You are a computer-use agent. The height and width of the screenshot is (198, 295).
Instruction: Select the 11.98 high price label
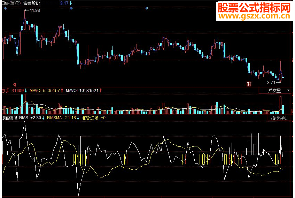35,10
